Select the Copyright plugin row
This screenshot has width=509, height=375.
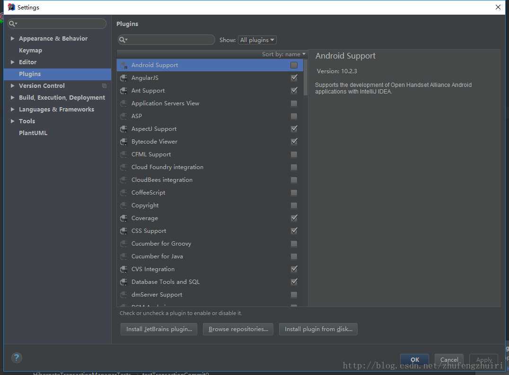click(x=210, y=205)
